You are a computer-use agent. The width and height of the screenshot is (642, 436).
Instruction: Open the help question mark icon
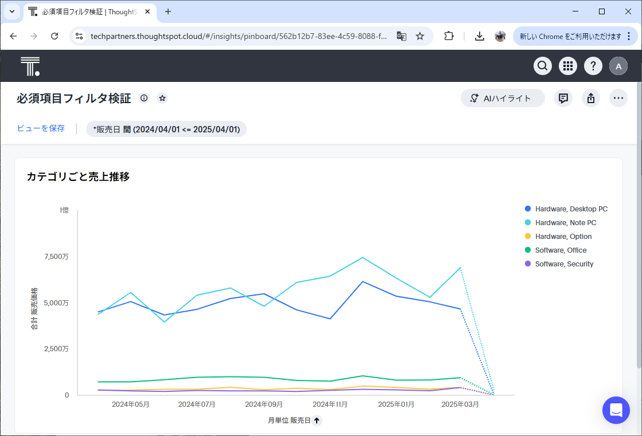click(x=593, y=66)
